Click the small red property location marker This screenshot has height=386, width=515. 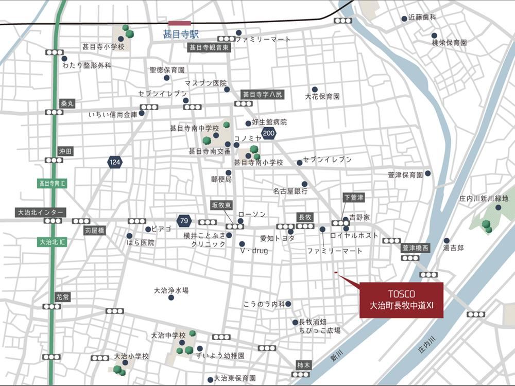click(x=336, y=272)
